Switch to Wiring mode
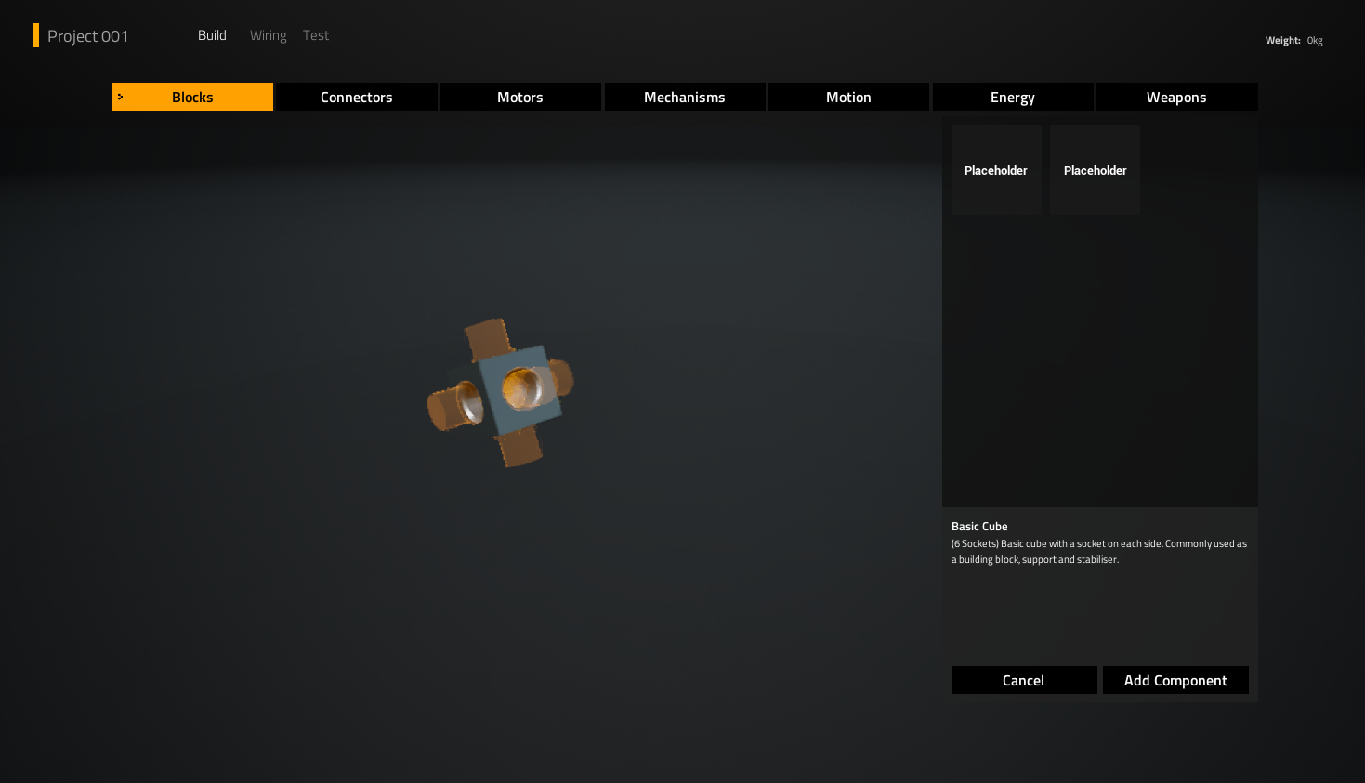Viewport: 1365px width, 783px height. click(x=268, y=35)
